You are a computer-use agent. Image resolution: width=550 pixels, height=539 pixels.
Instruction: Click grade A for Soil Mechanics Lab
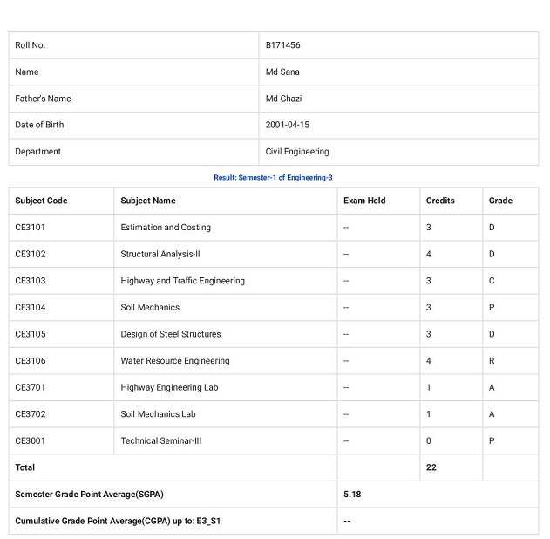click(492, 414)
